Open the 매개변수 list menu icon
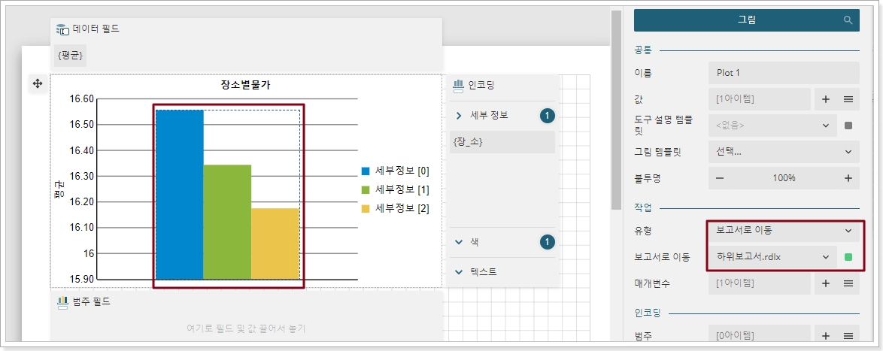The width and height of the screenshot is (883, 351). 848,283
